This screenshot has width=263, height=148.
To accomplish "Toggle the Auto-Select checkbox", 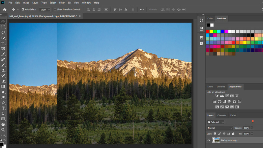I will click(23, 9).
